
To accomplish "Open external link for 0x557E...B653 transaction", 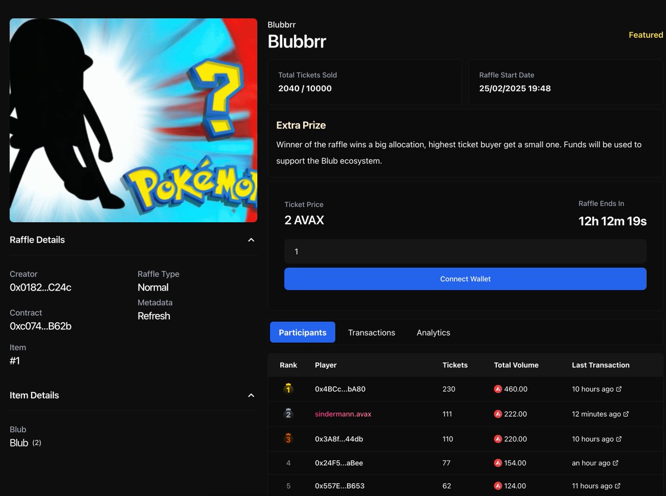I will pyautogui.click(x=618, y=486).
